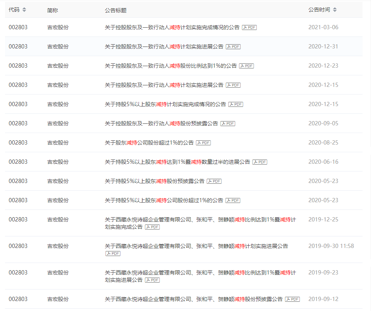Open 关于股东减持公司股份超过1%的公告 link
Screen dimensions: 371x311
point(149,143)
